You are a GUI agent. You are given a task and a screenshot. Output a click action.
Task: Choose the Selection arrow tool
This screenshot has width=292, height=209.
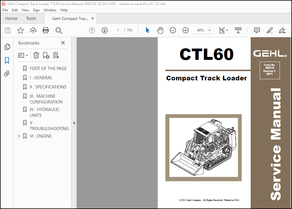click(x=147, y=30)
